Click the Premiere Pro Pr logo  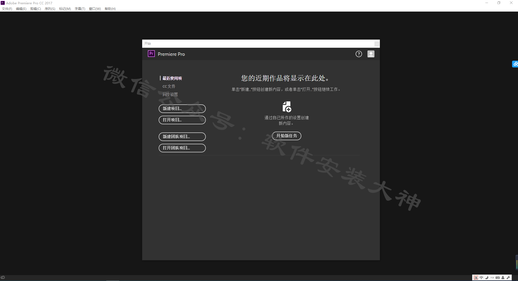(x=151, y=54)
